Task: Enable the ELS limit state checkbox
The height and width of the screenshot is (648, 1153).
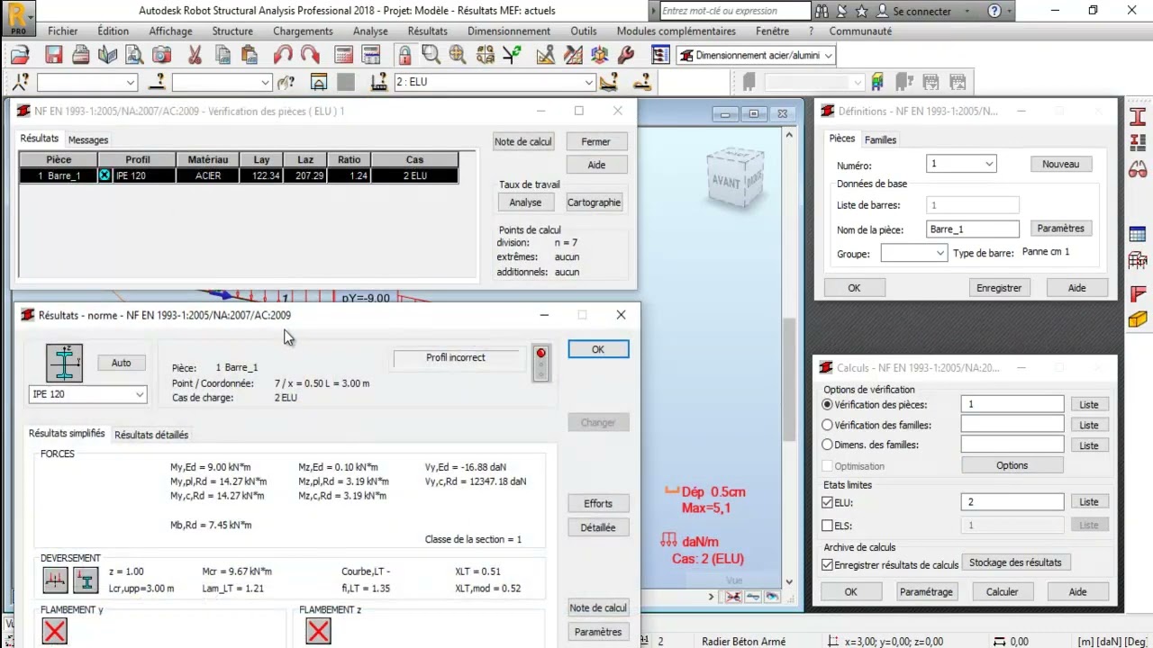Action: (x=828, y=526)
